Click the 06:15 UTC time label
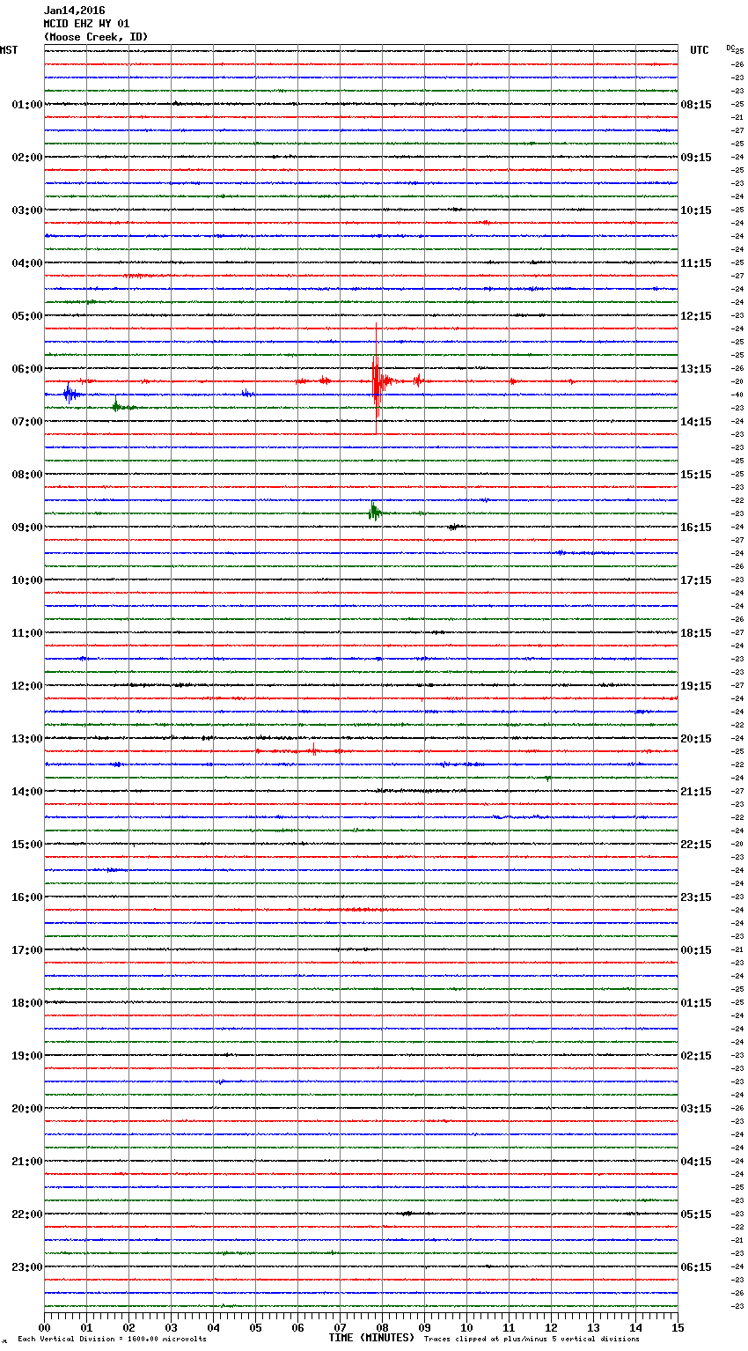The height and width of the screenshot is (1351, 748). (x=696, y=1267)
